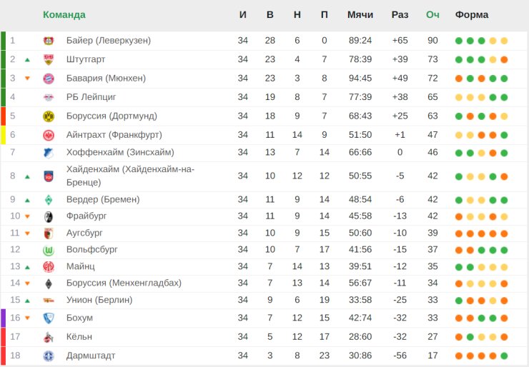The height and width of the screenshot is (367, 529).
Task: Click the Werder Bremen diamond crest
Action: click(49, 200)
